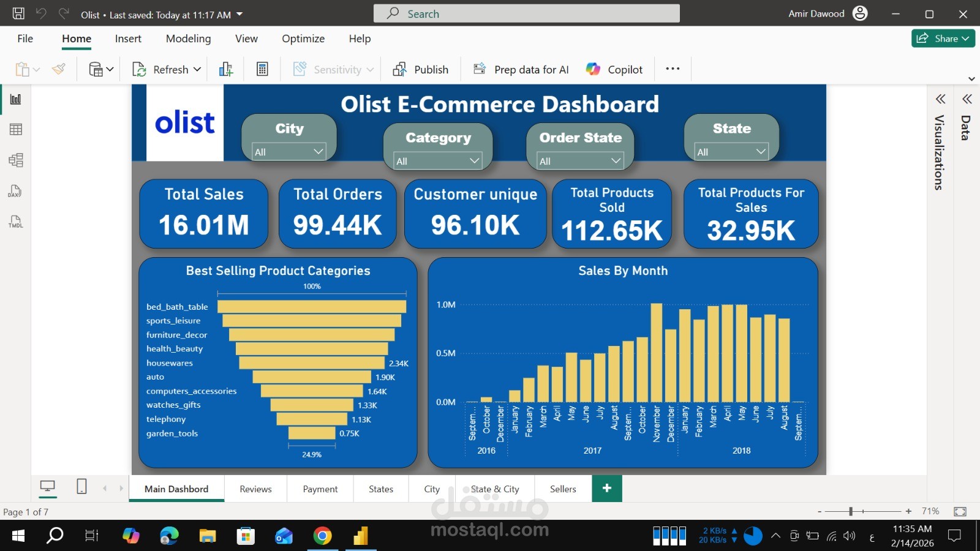Toggle fit to page button
980x551 pixels.
(960, 511)
